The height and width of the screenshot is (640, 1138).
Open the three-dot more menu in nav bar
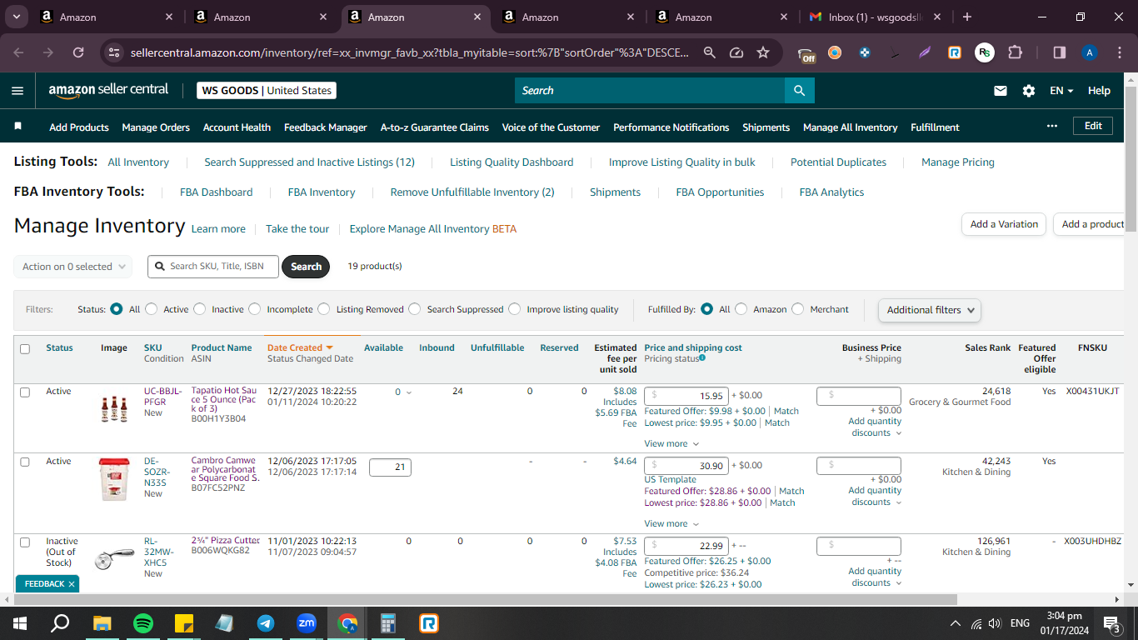point(1052,126)
